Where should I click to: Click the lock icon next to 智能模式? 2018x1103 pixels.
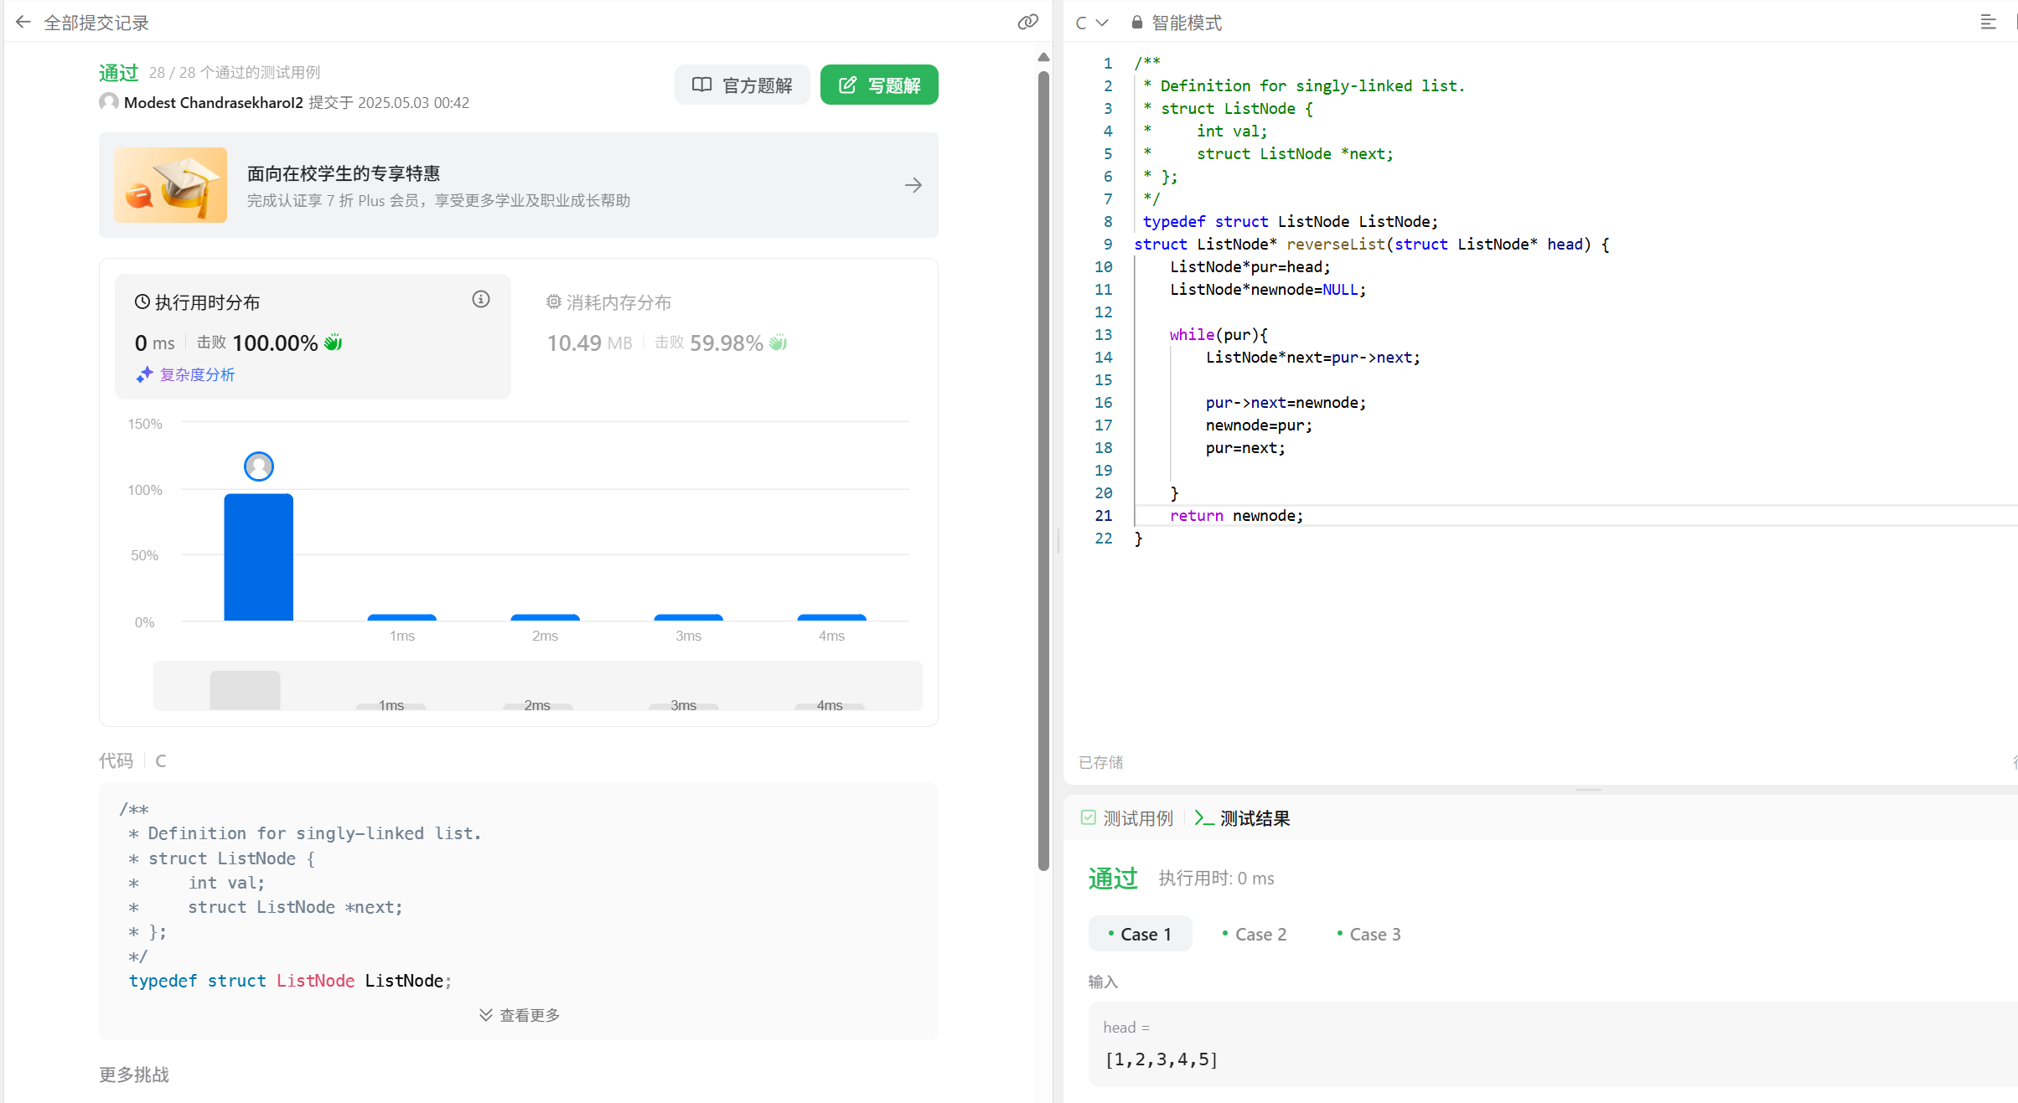pyautogui.click(x=1136, y=23)
